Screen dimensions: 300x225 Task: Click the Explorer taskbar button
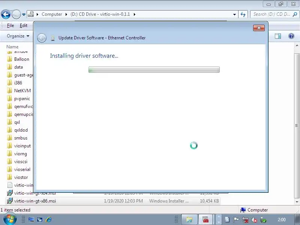click(x=189, y=219)
